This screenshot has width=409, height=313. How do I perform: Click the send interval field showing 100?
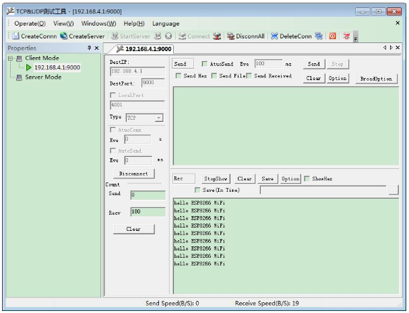click(269, 64)
